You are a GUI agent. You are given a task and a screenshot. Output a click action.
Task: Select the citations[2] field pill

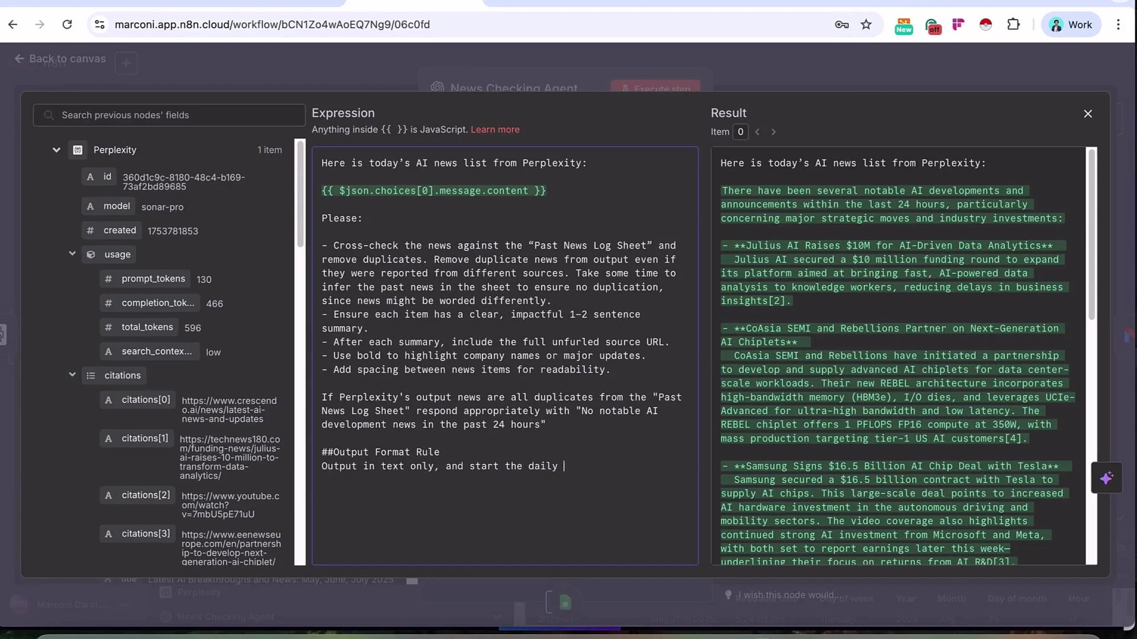pos(137,495)
